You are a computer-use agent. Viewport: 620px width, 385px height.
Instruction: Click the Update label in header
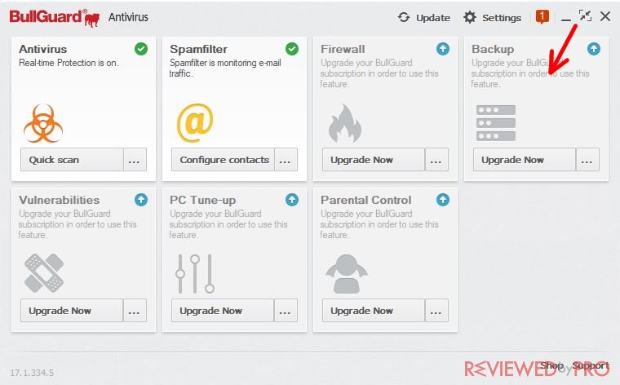[x=433, y=18]
